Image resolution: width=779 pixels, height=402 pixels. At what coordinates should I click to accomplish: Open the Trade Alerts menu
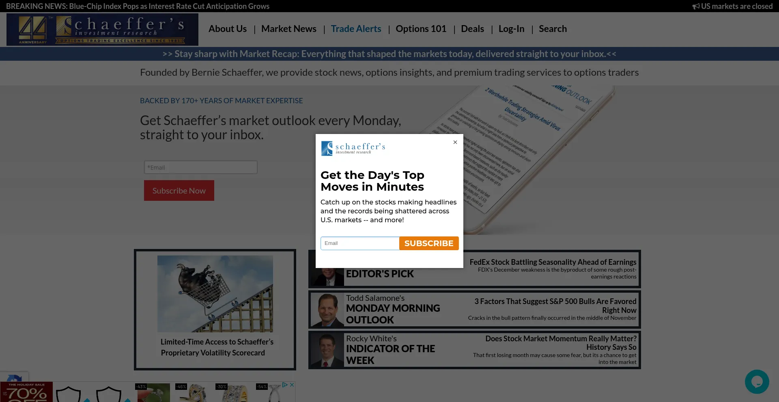tap(356, 29)
